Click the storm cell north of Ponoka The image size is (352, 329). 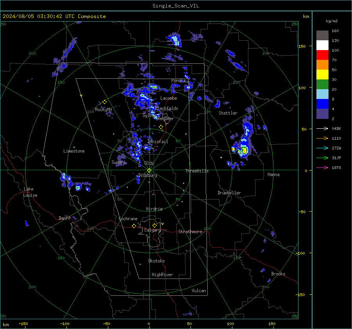tap(175, 40)
